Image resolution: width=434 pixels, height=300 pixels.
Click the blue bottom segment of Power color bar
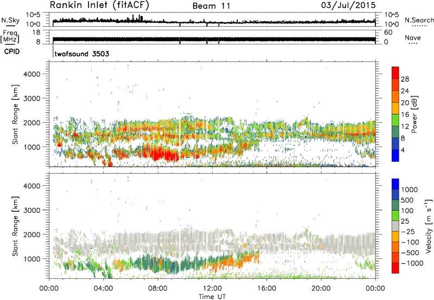(x=395, y=155)
